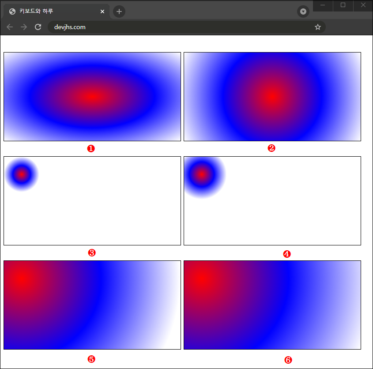Close the browser window
The height and width of the screenshot is (369, 373).
pyautogui.click(x=363, y=5)
